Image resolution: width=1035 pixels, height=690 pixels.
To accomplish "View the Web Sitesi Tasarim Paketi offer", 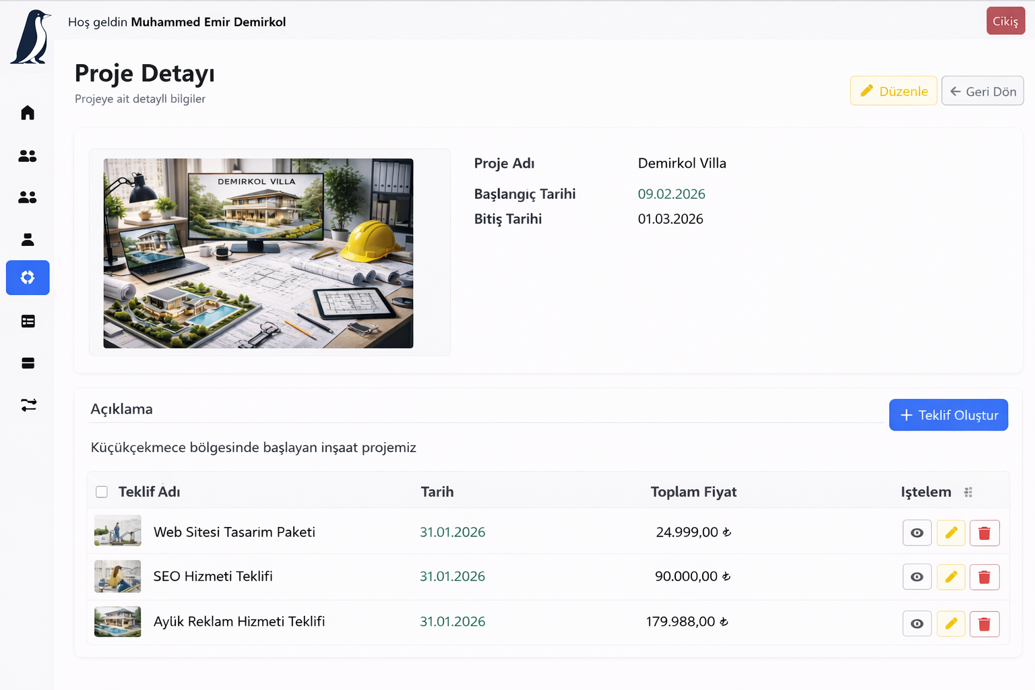I will tap(916, 533).
